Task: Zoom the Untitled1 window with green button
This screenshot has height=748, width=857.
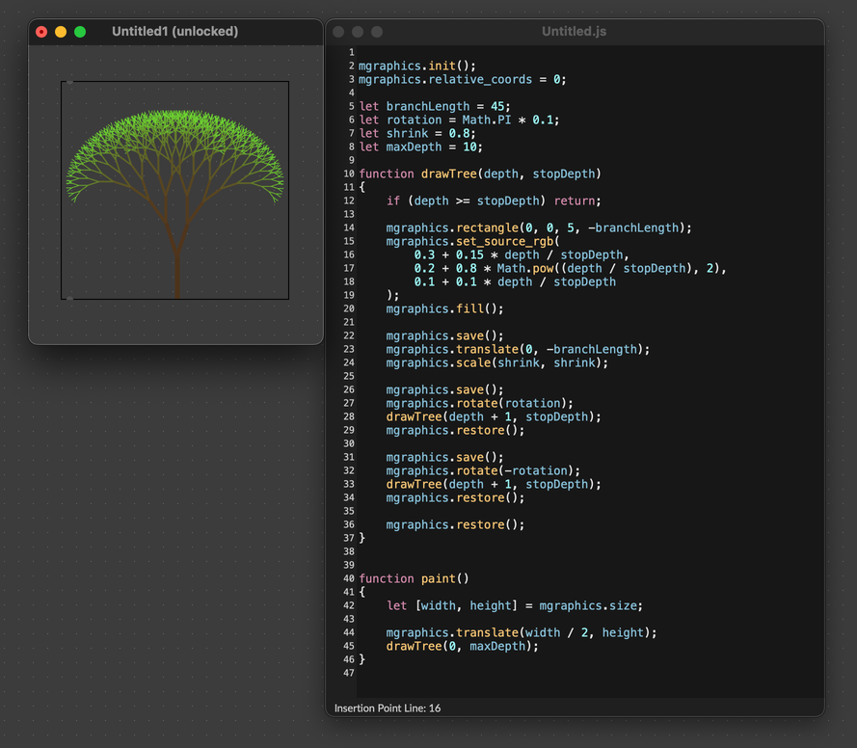Action: tap(80, 32)
